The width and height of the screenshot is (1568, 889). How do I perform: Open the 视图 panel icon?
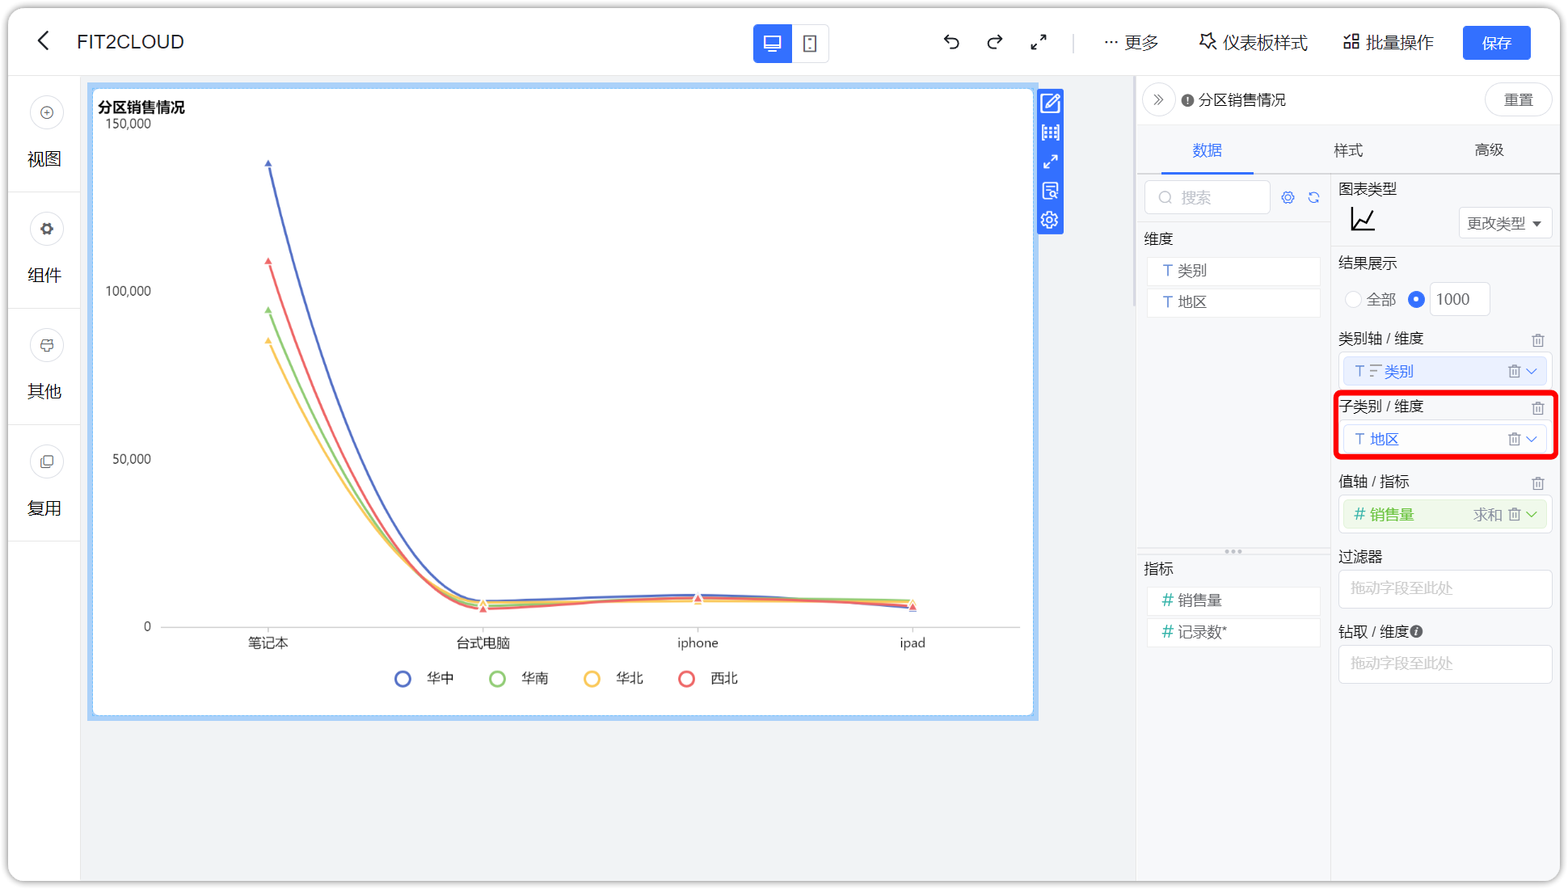click(x=47, y=112)
